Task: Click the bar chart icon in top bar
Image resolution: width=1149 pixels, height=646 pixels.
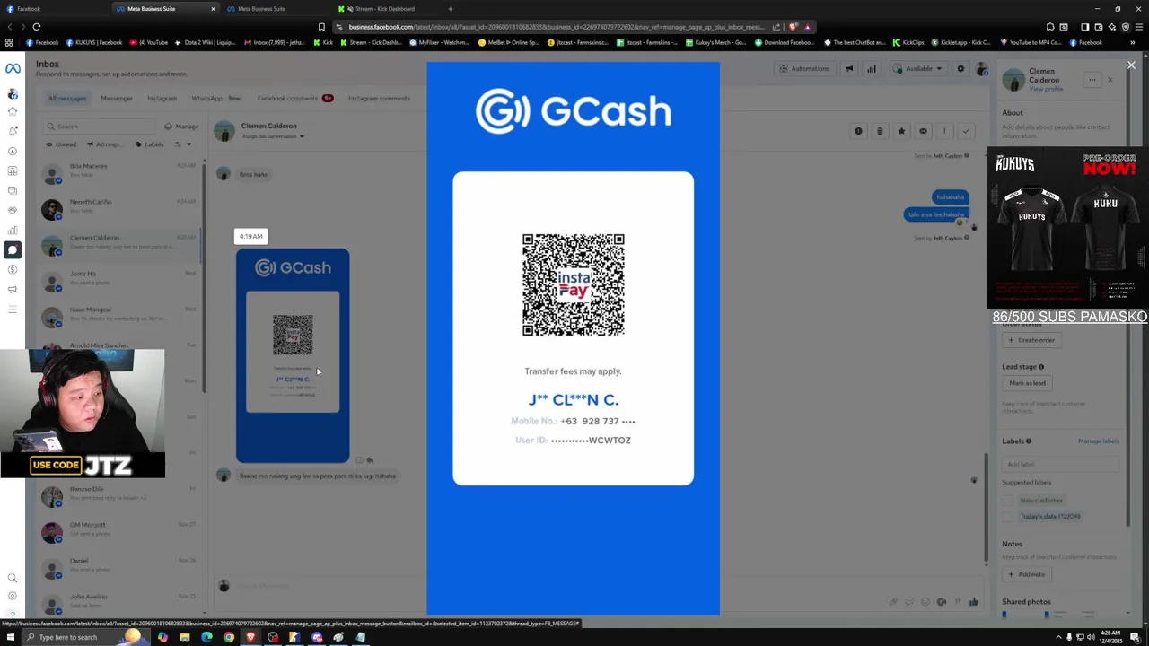Action: pyautogui.click(x=871, y=69)
